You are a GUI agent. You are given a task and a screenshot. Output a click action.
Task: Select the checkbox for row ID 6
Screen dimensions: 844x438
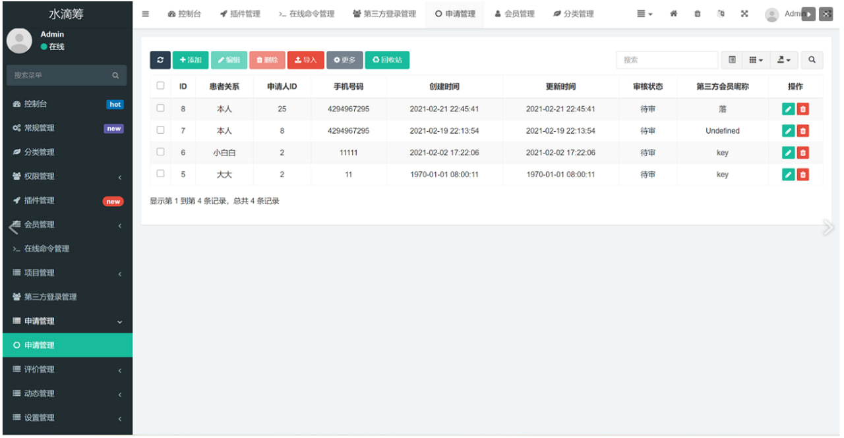pyautogui.click(x=160, y=152)
